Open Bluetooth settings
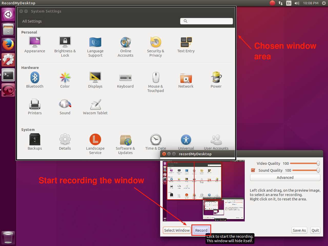 [x=35, y=80]
